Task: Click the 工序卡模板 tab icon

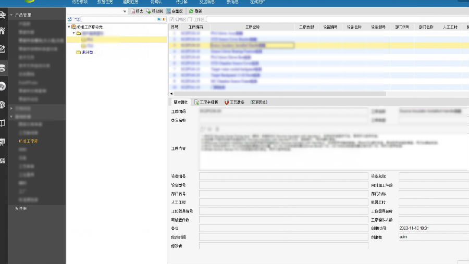Action: [x=196, y=102]
